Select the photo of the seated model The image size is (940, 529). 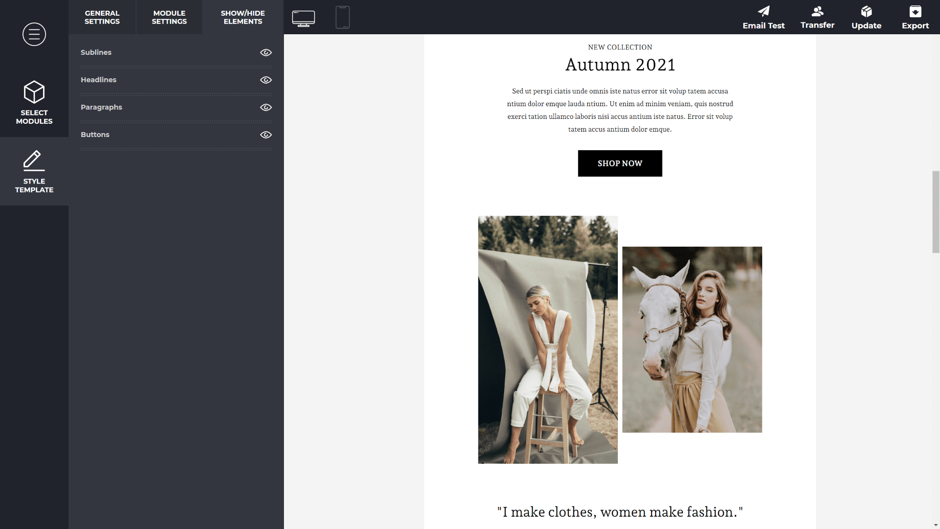click(547, 339)
